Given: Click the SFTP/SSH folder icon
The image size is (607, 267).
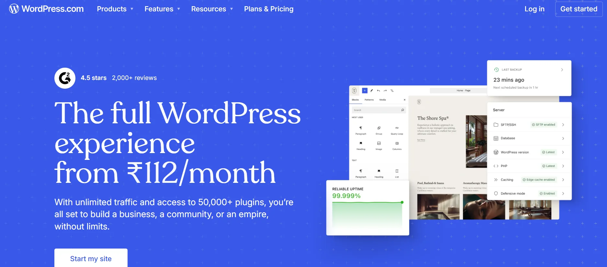Looking at the screenshot, I should [x=496, y=125].
